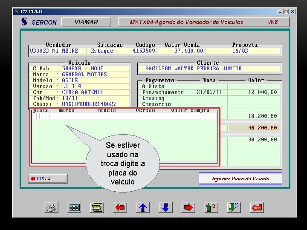Viewport: 307px width, 230px height.
Task: Click the red left arrow icon
Action: 120,207
